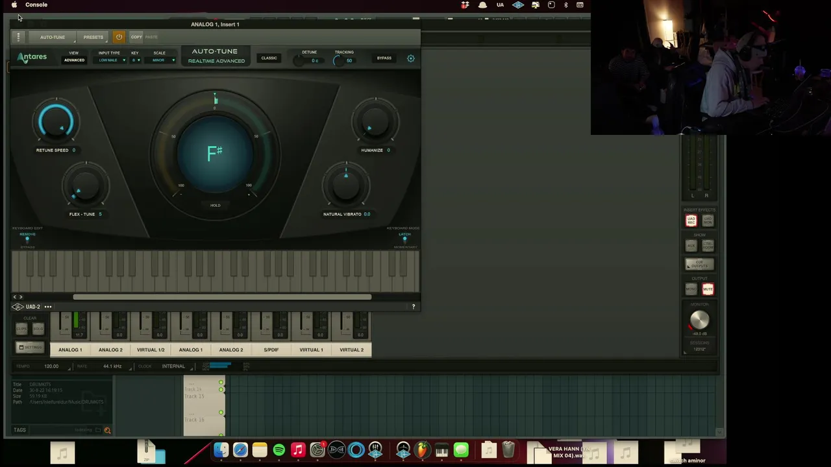Toggle the UAD MON insert effects button
The height and width of the screenshot is (467, 831).
click(708, 221)
